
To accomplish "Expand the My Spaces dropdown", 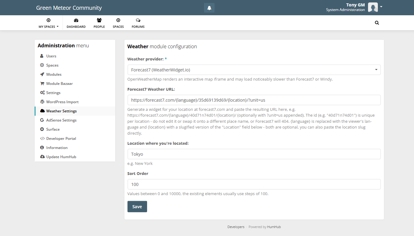I will 48,23.
